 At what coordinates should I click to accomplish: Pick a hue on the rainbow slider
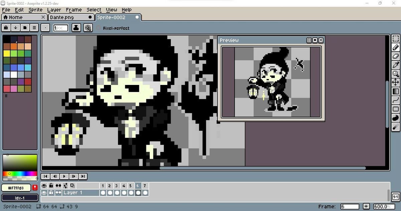(x=20, y=174)
